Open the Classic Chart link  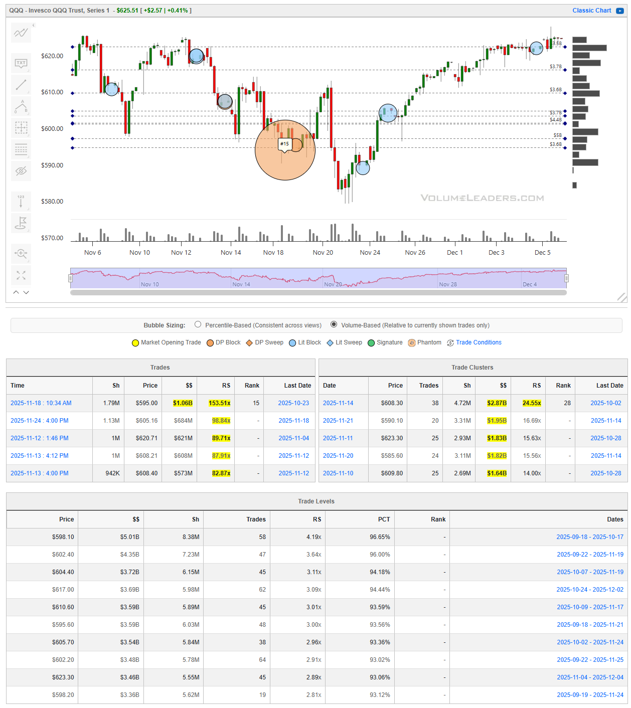(x=592, y=11)
